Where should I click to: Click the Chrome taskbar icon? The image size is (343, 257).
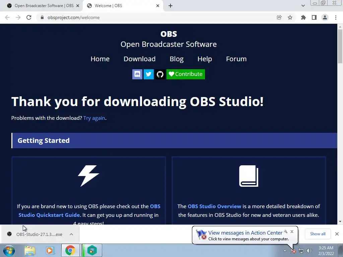[70, 250]
